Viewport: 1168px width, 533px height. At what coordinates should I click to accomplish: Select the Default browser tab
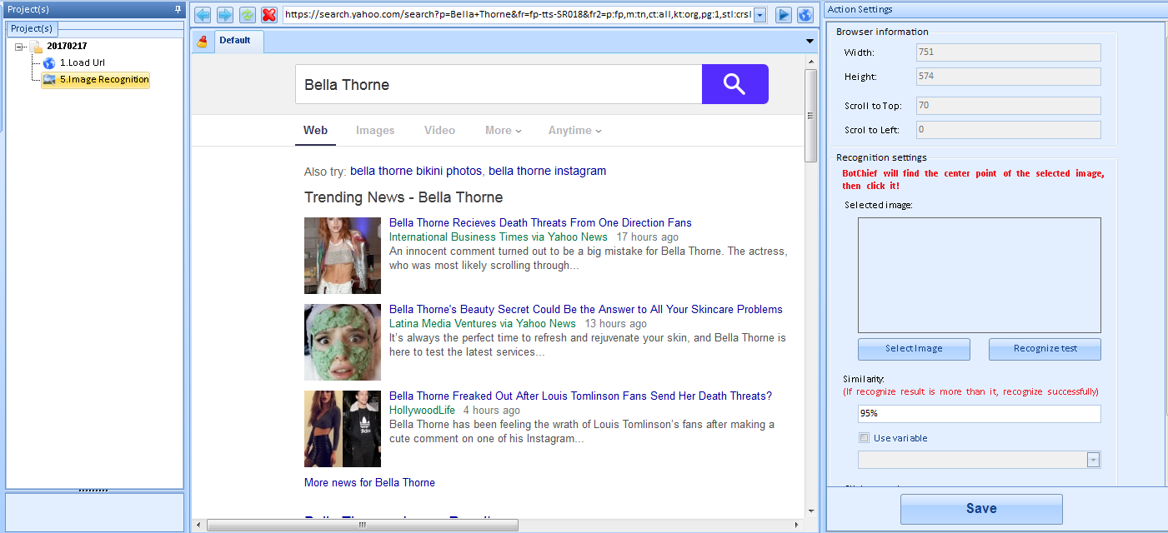[235, 41]
